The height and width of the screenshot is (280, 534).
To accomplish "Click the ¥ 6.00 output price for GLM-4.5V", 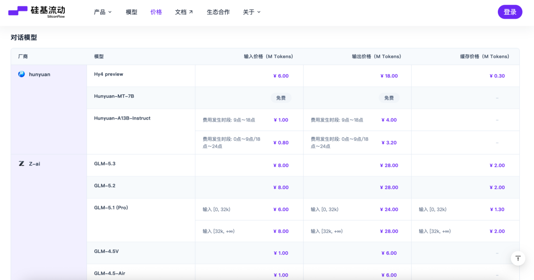I will 389,253.
